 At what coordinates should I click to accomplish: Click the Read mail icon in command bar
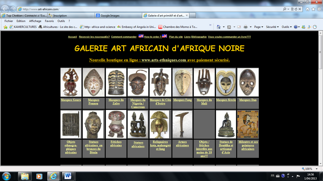[239, 27]
